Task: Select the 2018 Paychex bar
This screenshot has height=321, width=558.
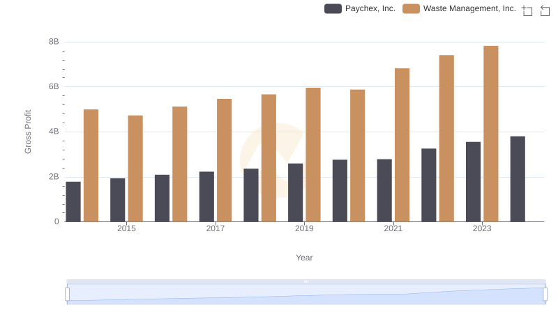Action: tap(251, 195)
